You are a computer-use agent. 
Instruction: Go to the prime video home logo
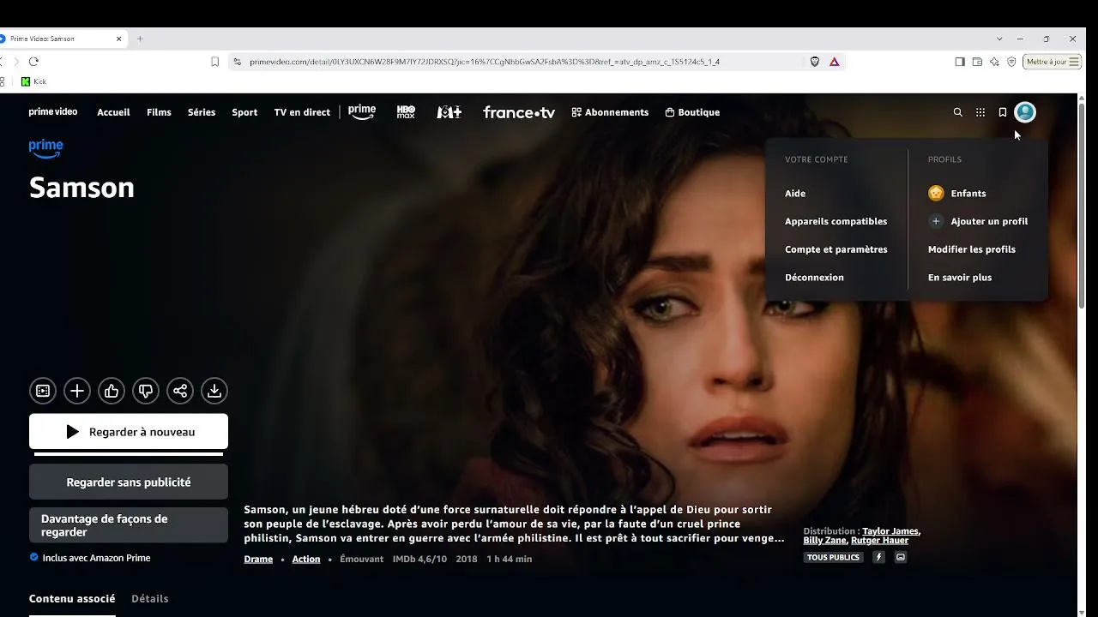[53, 112]
